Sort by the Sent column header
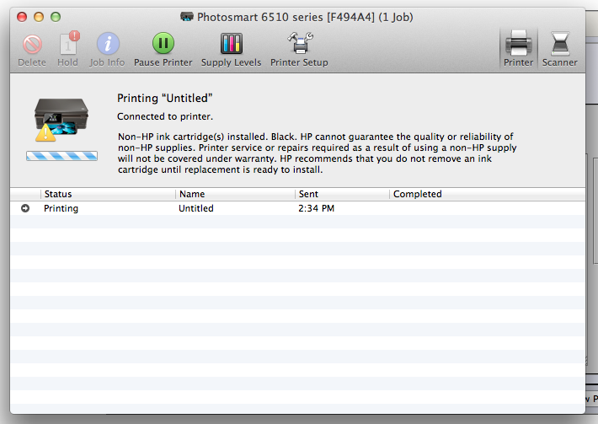Screen dimensions: 598x424 pos(342,194)
